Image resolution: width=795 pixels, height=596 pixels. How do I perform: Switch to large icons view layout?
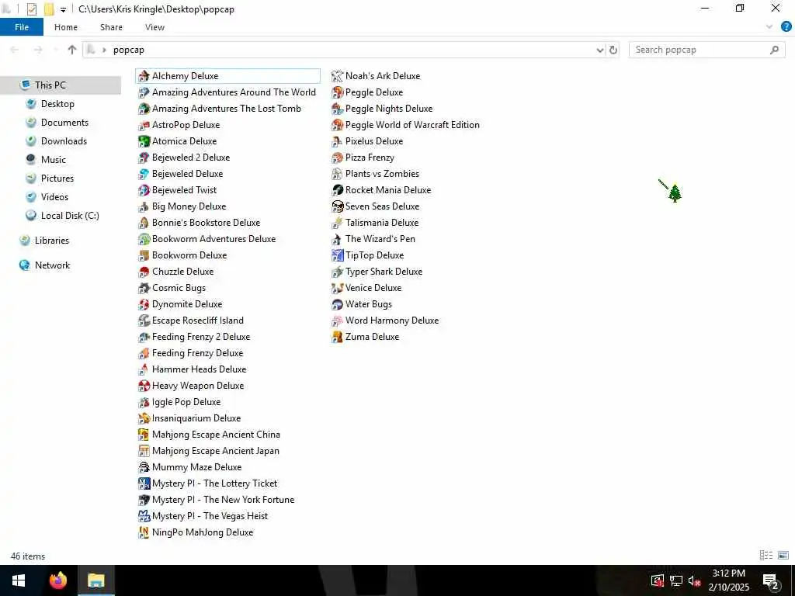(783, 556)
